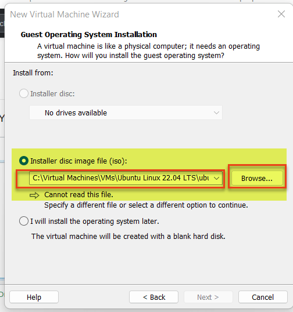The image size is (293, 312).
Task: Open the No drives available dropdown
Action: 126,113
